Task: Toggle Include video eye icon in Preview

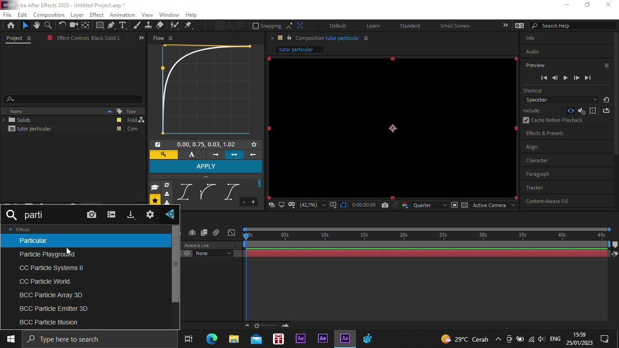Action: coord(570,111)
